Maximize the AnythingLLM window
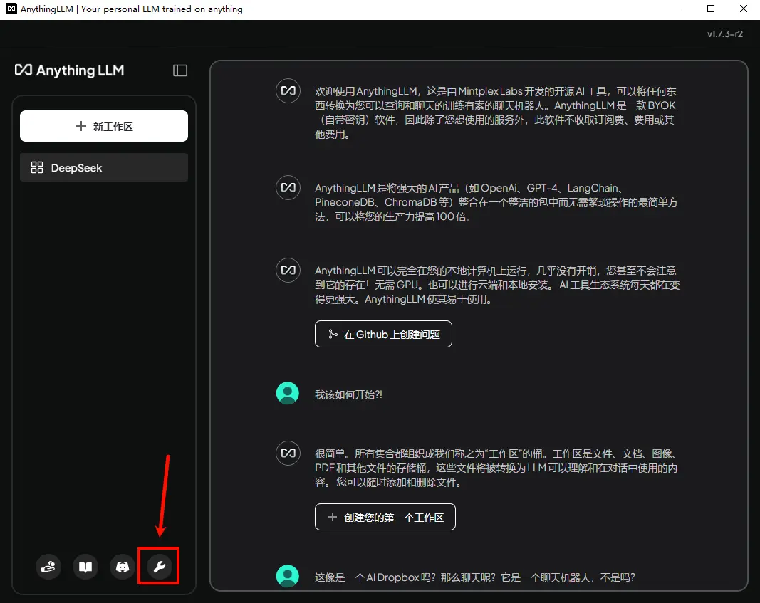Viewport: 760px width, 603px height. pos(711,9)
